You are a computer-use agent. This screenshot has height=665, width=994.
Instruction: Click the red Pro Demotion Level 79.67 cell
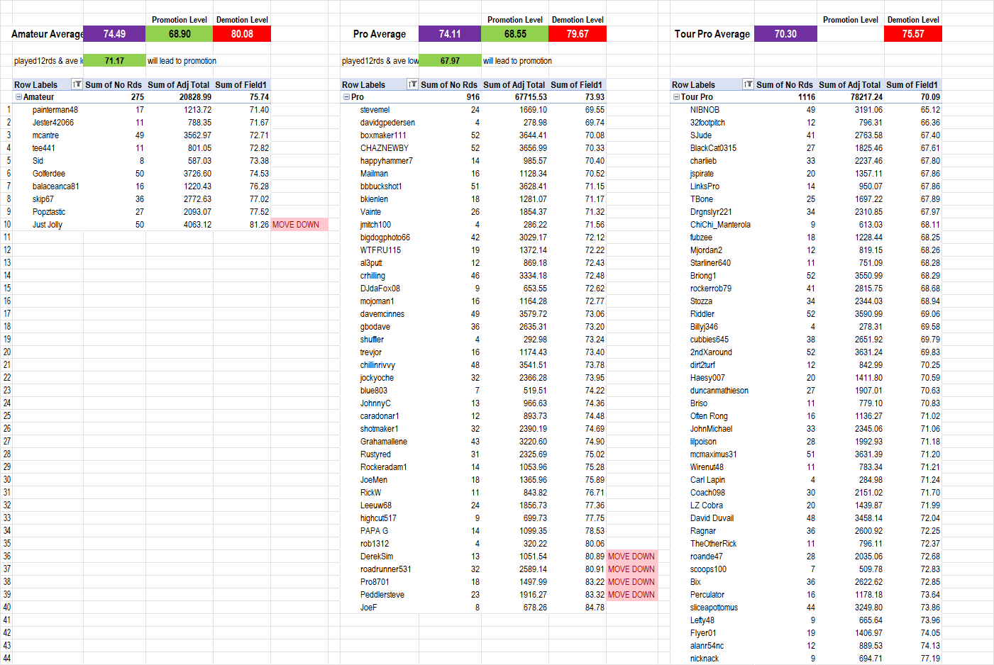pyautogui.click(x=578, y=34)
